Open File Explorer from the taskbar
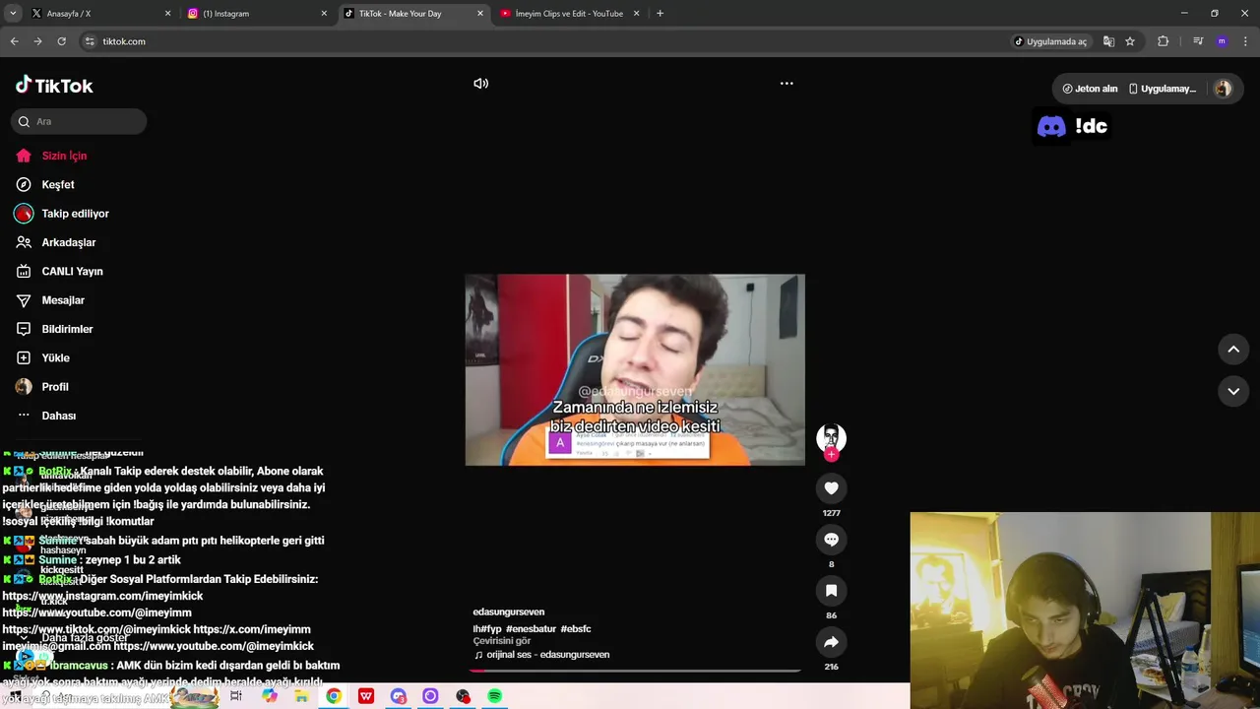Screen dimensions: 1260x709 (x=301, y=696)
